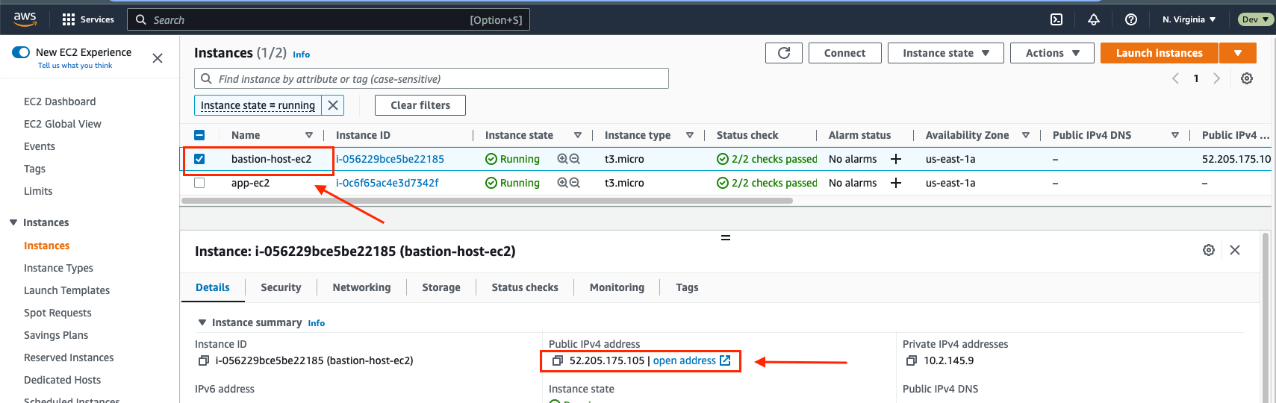Refresh the instances list
Viewport: 1276px width, 403px height.
784,53
